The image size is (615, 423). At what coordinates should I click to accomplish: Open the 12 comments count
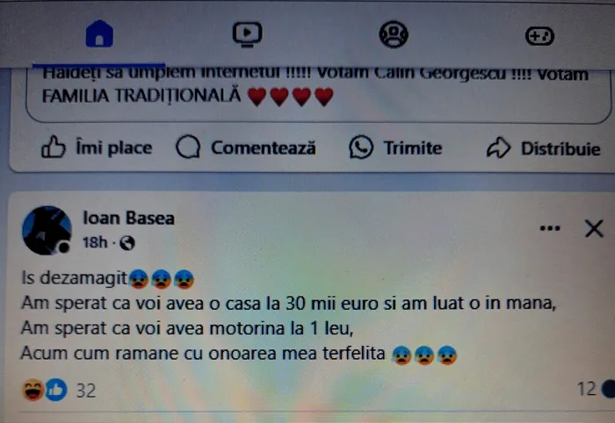pyautogui.click(x=586, y=389)
